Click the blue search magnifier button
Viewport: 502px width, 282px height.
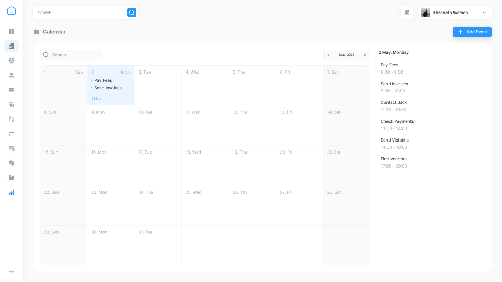132,13
